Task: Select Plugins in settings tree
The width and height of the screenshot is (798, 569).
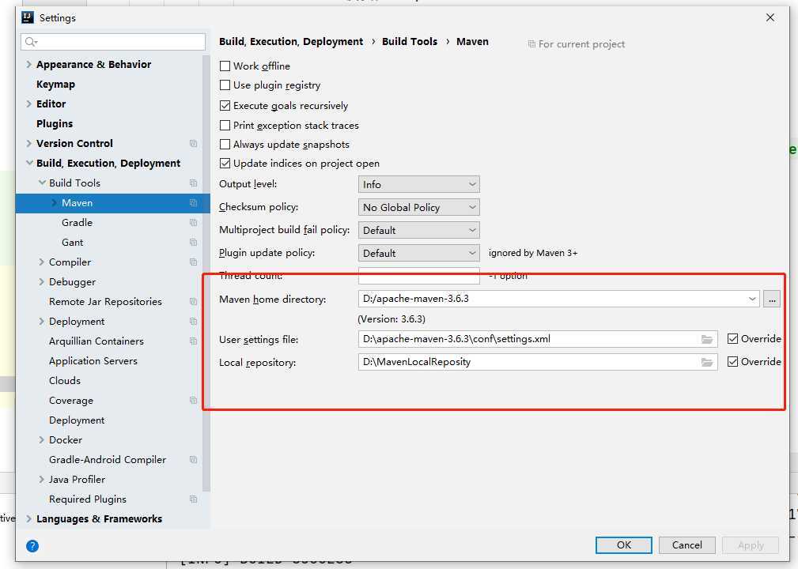Action: point(55,123)
